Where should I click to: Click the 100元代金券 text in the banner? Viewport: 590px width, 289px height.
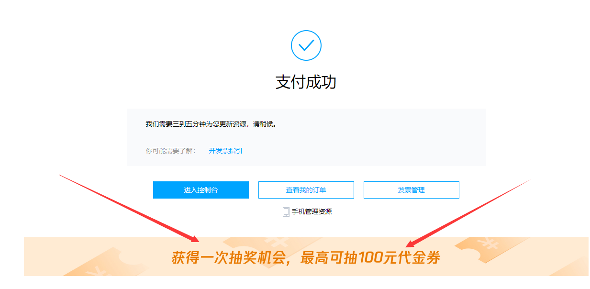(x=399, y=258)
